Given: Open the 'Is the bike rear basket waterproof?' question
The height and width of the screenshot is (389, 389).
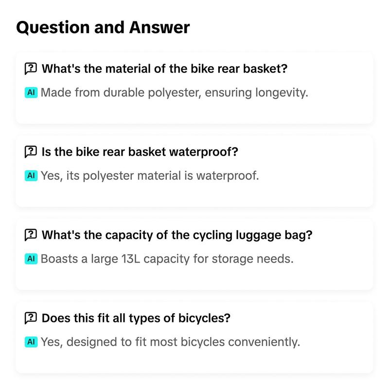Looking at the screenshot, I should 140,152.
